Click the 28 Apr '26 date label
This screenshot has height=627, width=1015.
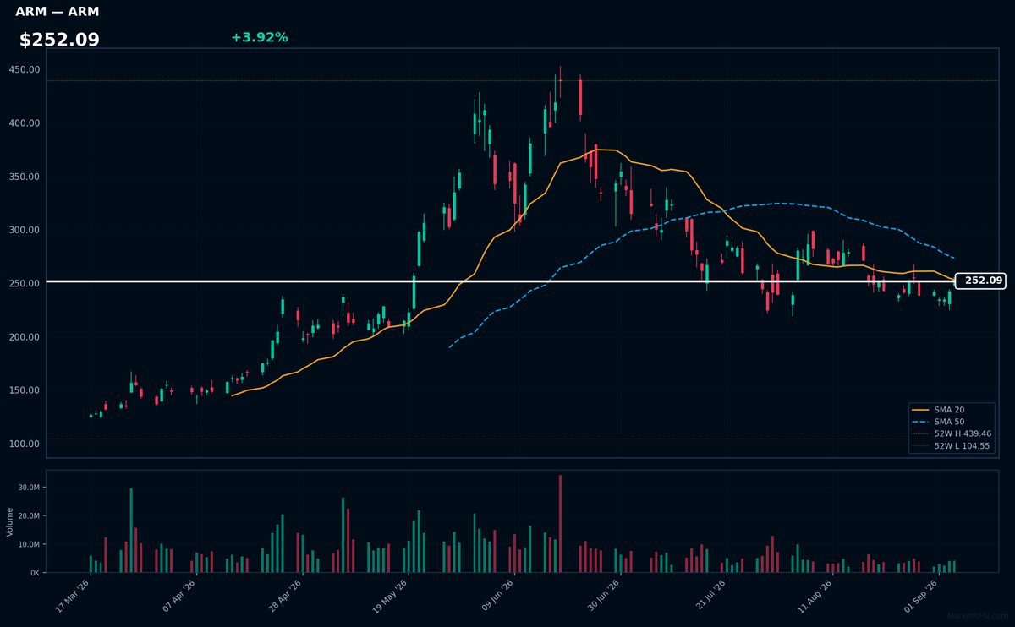284,597
